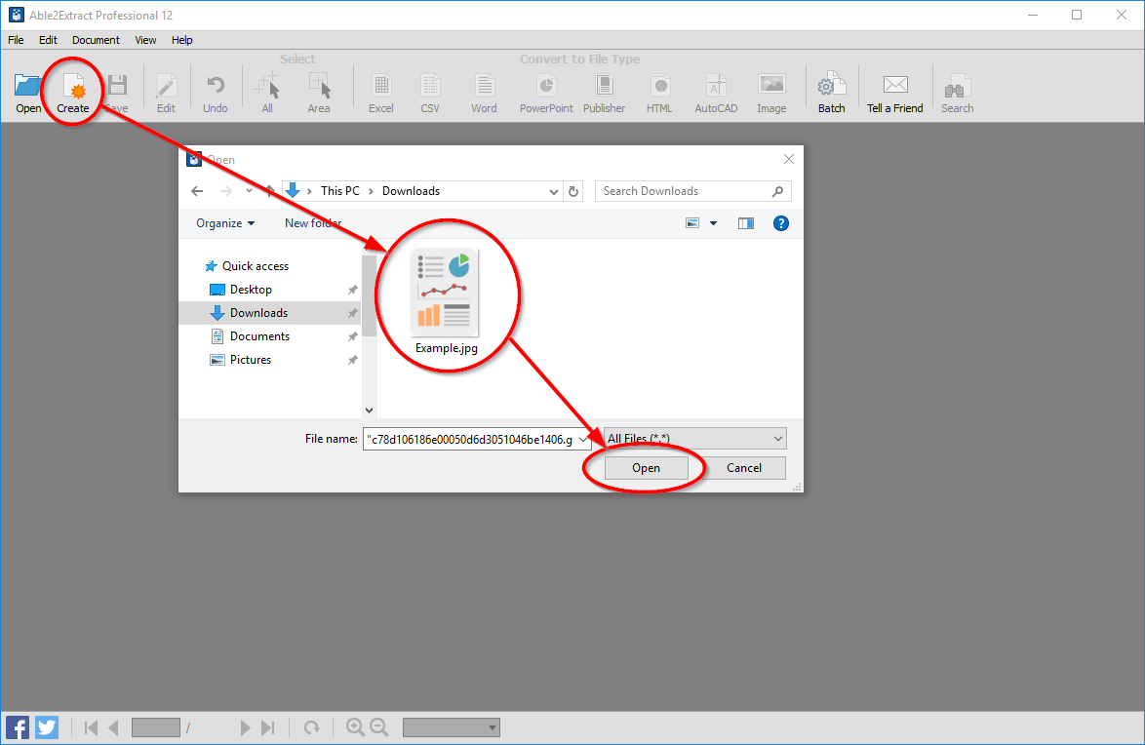The width and height of the screenshot is (1145, 745).
Task: Open the Batch conversion tool
Action: [831, 91]
